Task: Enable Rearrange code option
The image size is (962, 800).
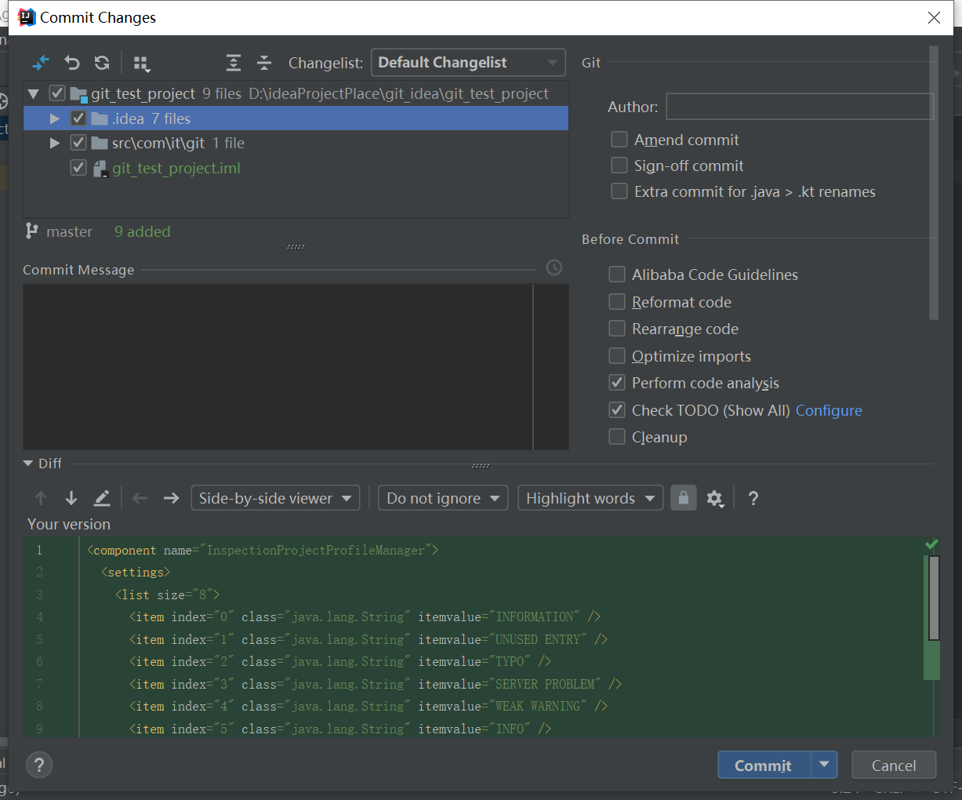Action: (x=617, y=329)
